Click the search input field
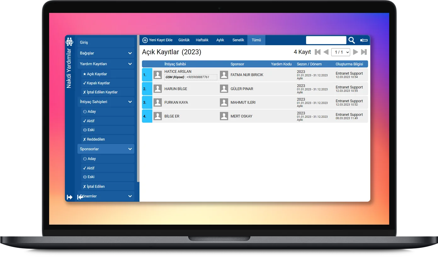This screenshot has width=438, height=257. click(x=326, y=40)
